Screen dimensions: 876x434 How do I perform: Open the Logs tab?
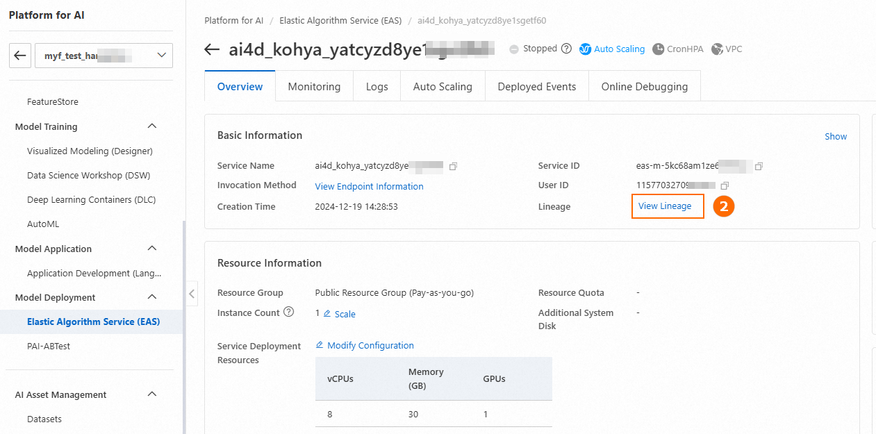coord(377,87)
